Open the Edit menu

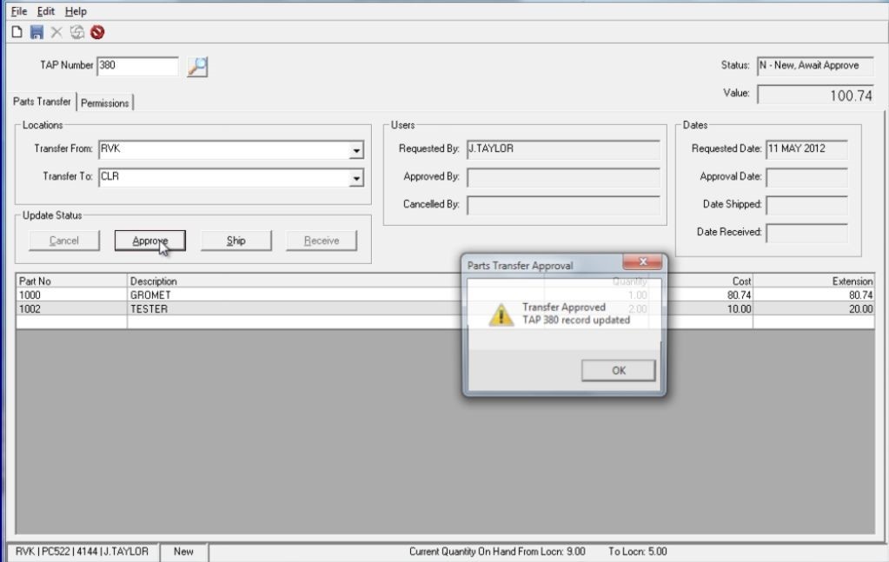45,11
